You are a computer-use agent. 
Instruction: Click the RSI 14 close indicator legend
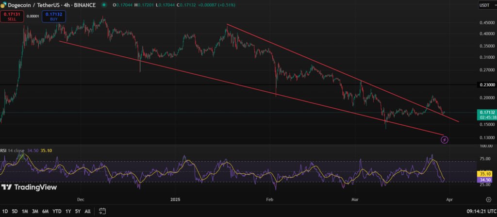pyautogui.click(x=12, y=150)
